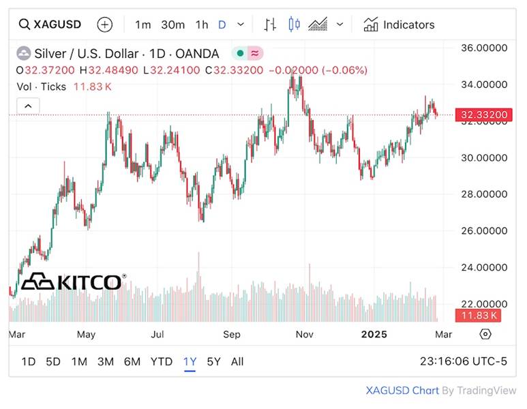The height and width of the screenshot is (409, 527).
Task: Open the XAGUSD Chart link
Action: 402,391
